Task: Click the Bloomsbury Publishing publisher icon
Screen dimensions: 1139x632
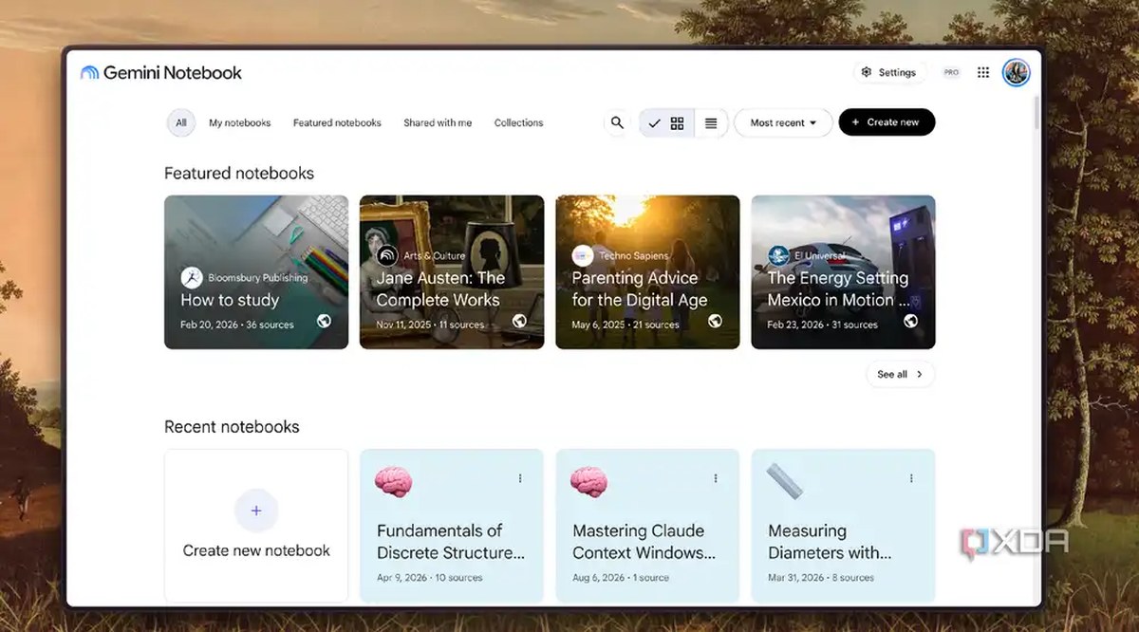Action: (192, 278)
